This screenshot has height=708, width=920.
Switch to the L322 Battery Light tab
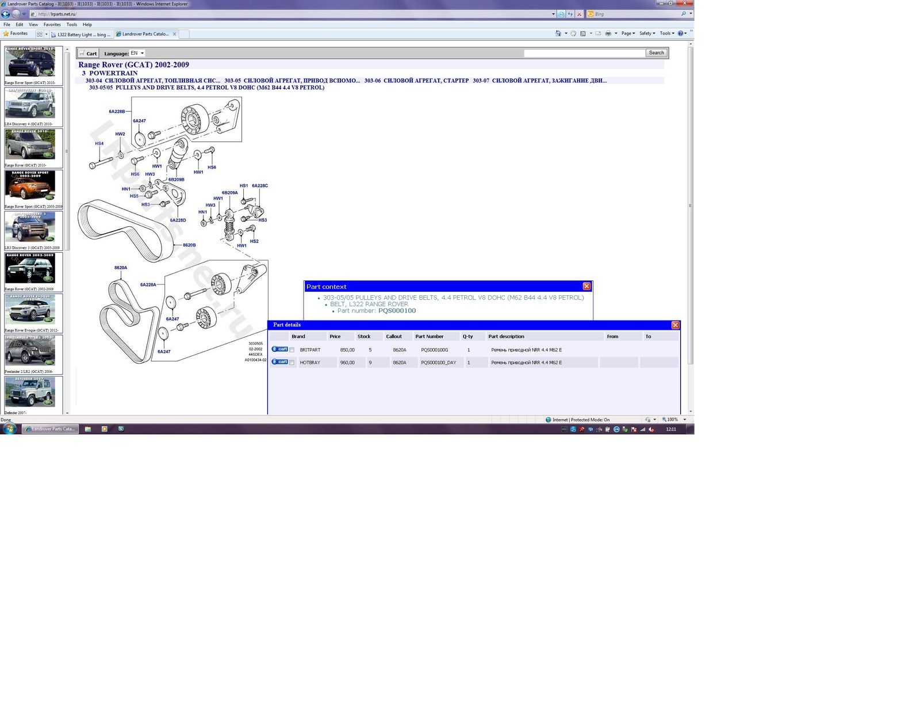81,35
